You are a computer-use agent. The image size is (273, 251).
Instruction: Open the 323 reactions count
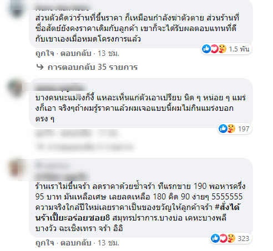click(x=244, y=238)
